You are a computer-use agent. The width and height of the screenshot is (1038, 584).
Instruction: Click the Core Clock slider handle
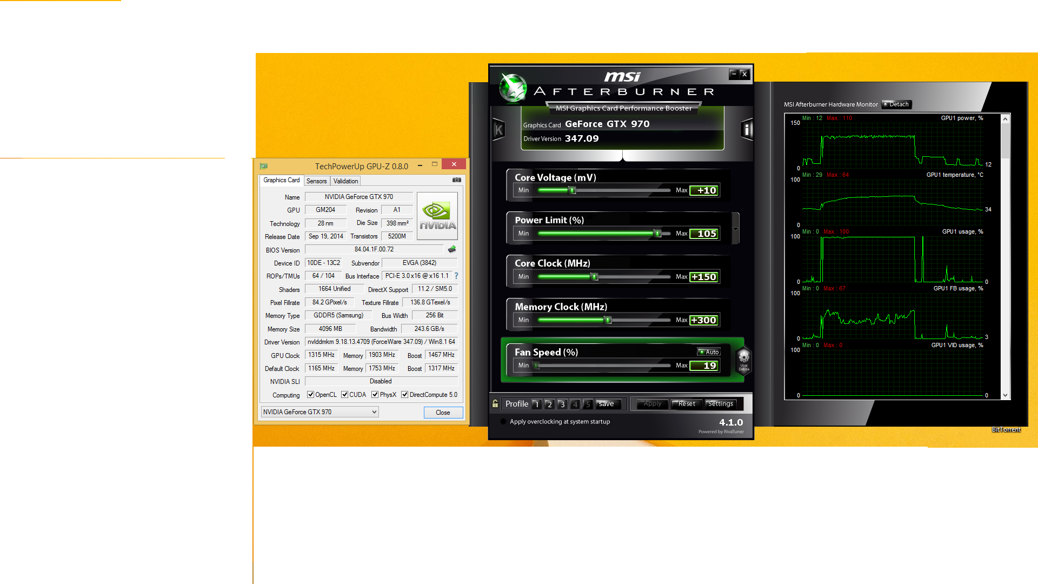click(594, 277)
